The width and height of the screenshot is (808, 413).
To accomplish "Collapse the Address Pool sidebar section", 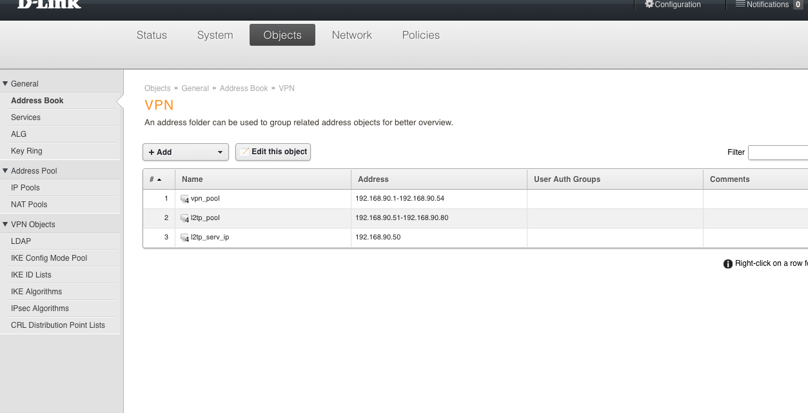I will click(x=6, y=171).
